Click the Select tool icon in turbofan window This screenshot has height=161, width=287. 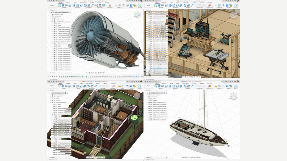140,6
